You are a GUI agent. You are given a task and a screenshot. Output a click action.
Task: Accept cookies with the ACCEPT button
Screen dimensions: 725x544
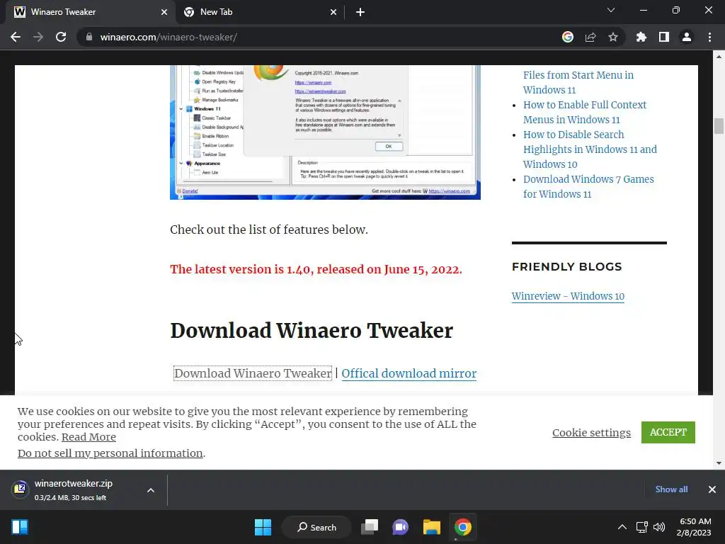tap(668, 432)
